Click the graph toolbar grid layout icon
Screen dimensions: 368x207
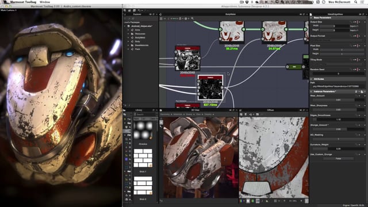pos(161,18)
